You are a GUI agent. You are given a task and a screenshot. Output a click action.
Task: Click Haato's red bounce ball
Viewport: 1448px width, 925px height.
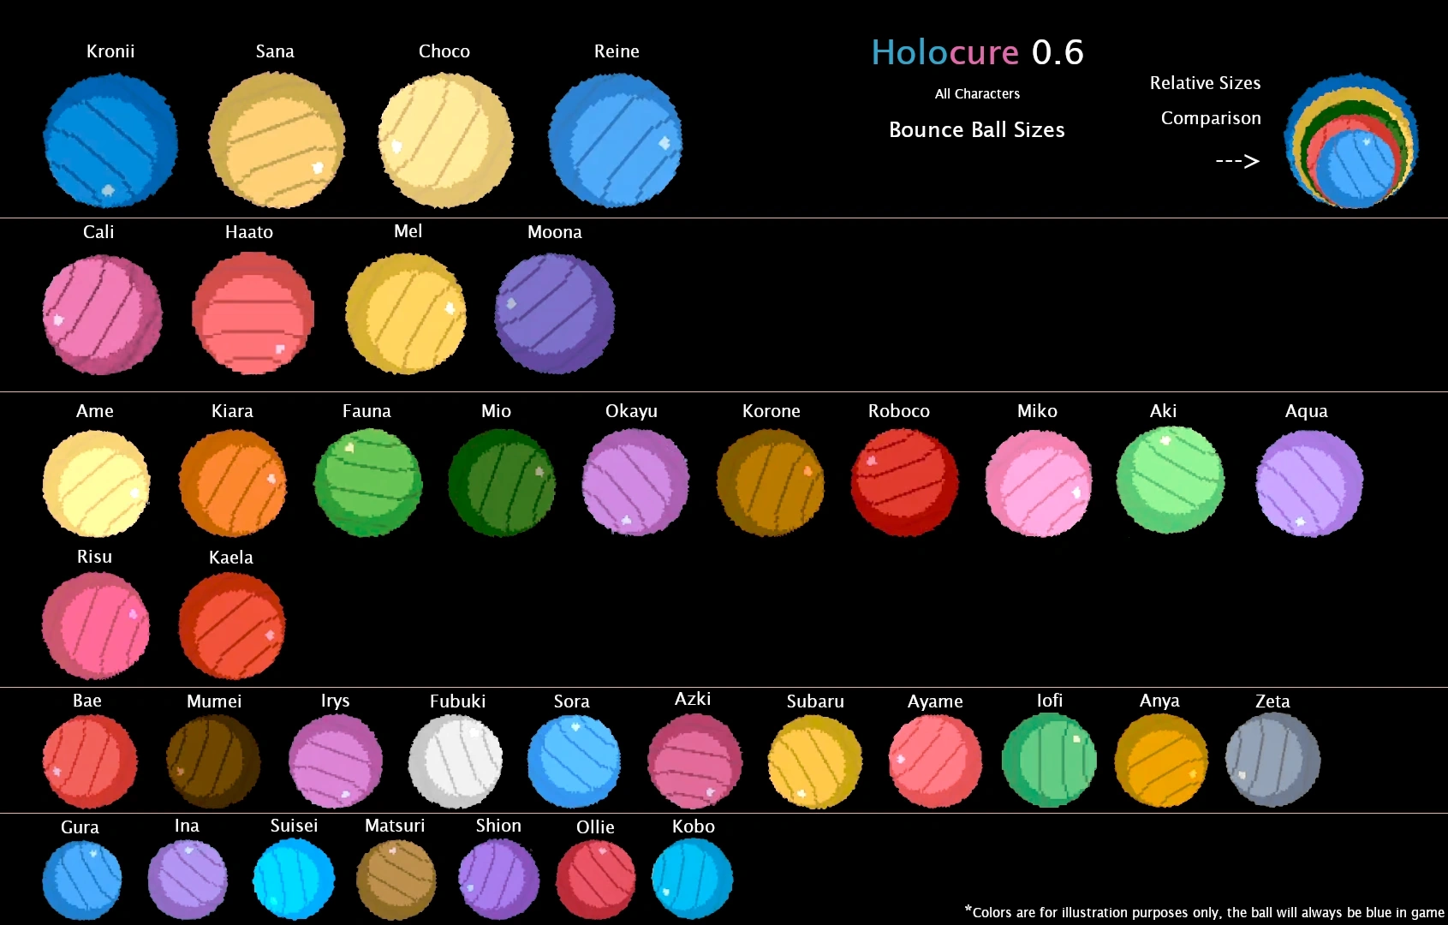[253, 313]
